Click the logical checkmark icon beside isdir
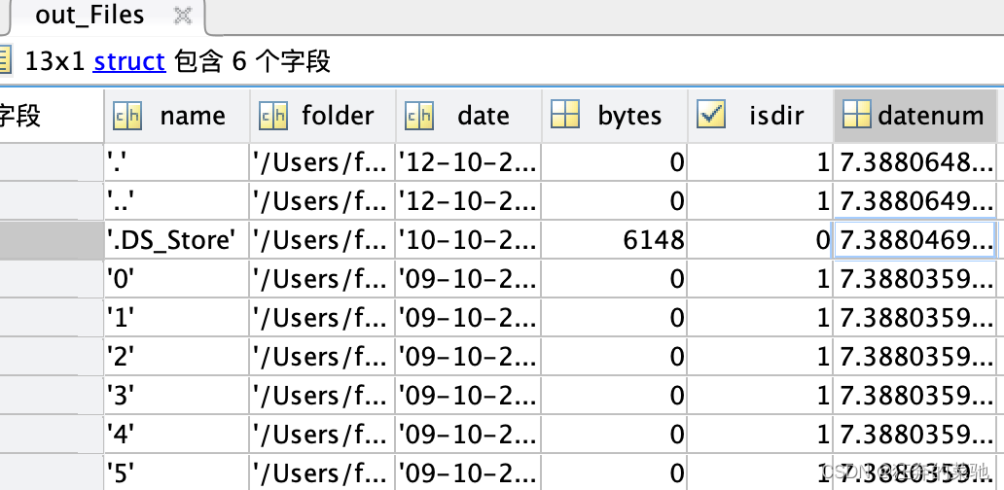This screenshot has width=1004, height=490. [711, 115]
